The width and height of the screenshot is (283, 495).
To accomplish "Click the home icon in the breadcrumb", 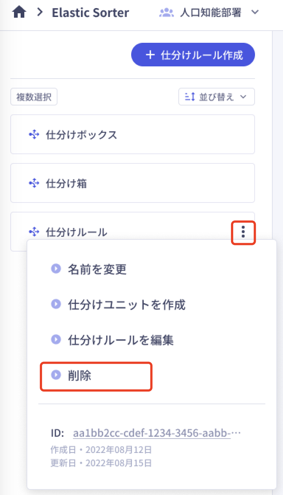I will [19, 12].
